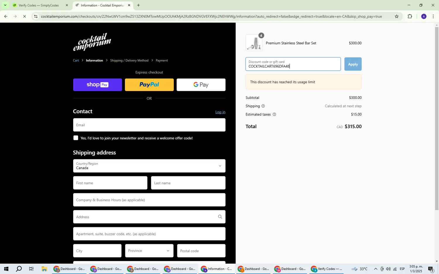Click the page vertical scrollbar
This screenshot has height=274, width=439.
(437, 118)
